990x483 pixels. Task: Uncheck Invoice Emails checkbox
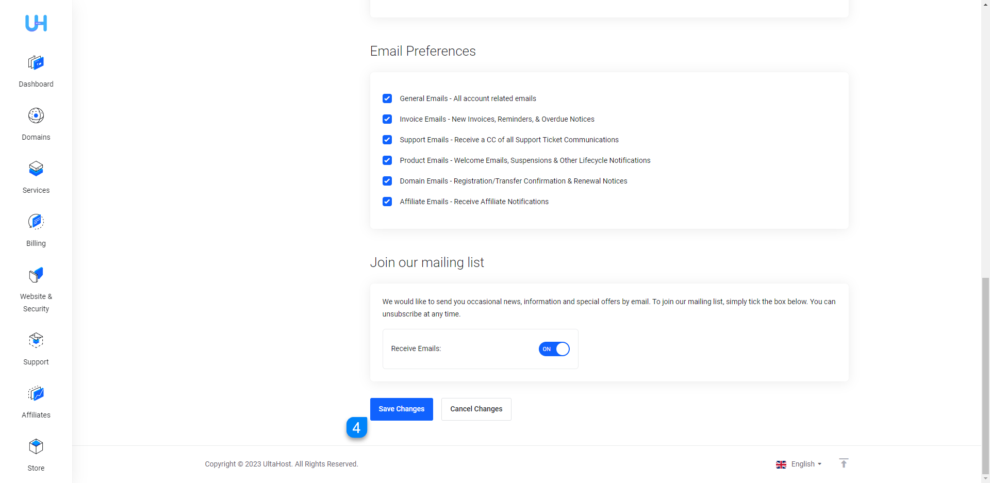(387, 119)
